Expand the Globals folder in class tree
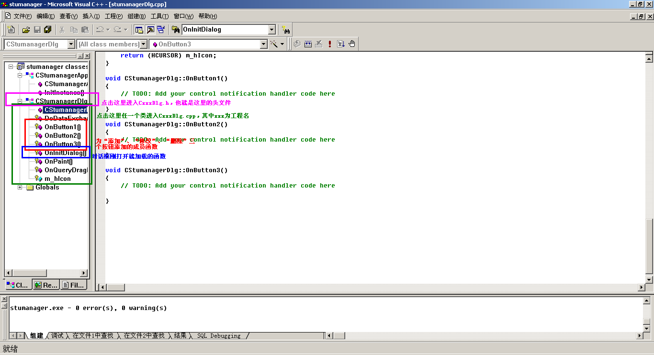The image size is (654, 355). [20, 187]
